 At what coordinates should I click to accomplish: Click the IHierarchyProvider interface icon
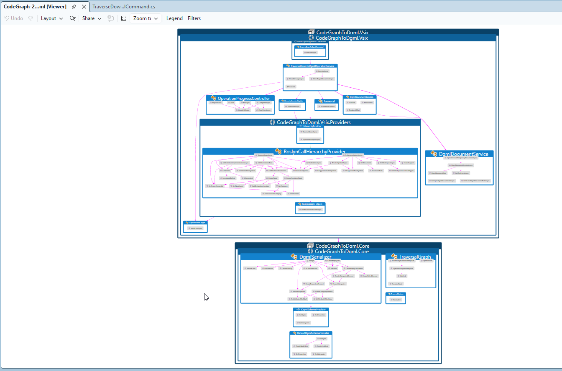coord(301,126)
